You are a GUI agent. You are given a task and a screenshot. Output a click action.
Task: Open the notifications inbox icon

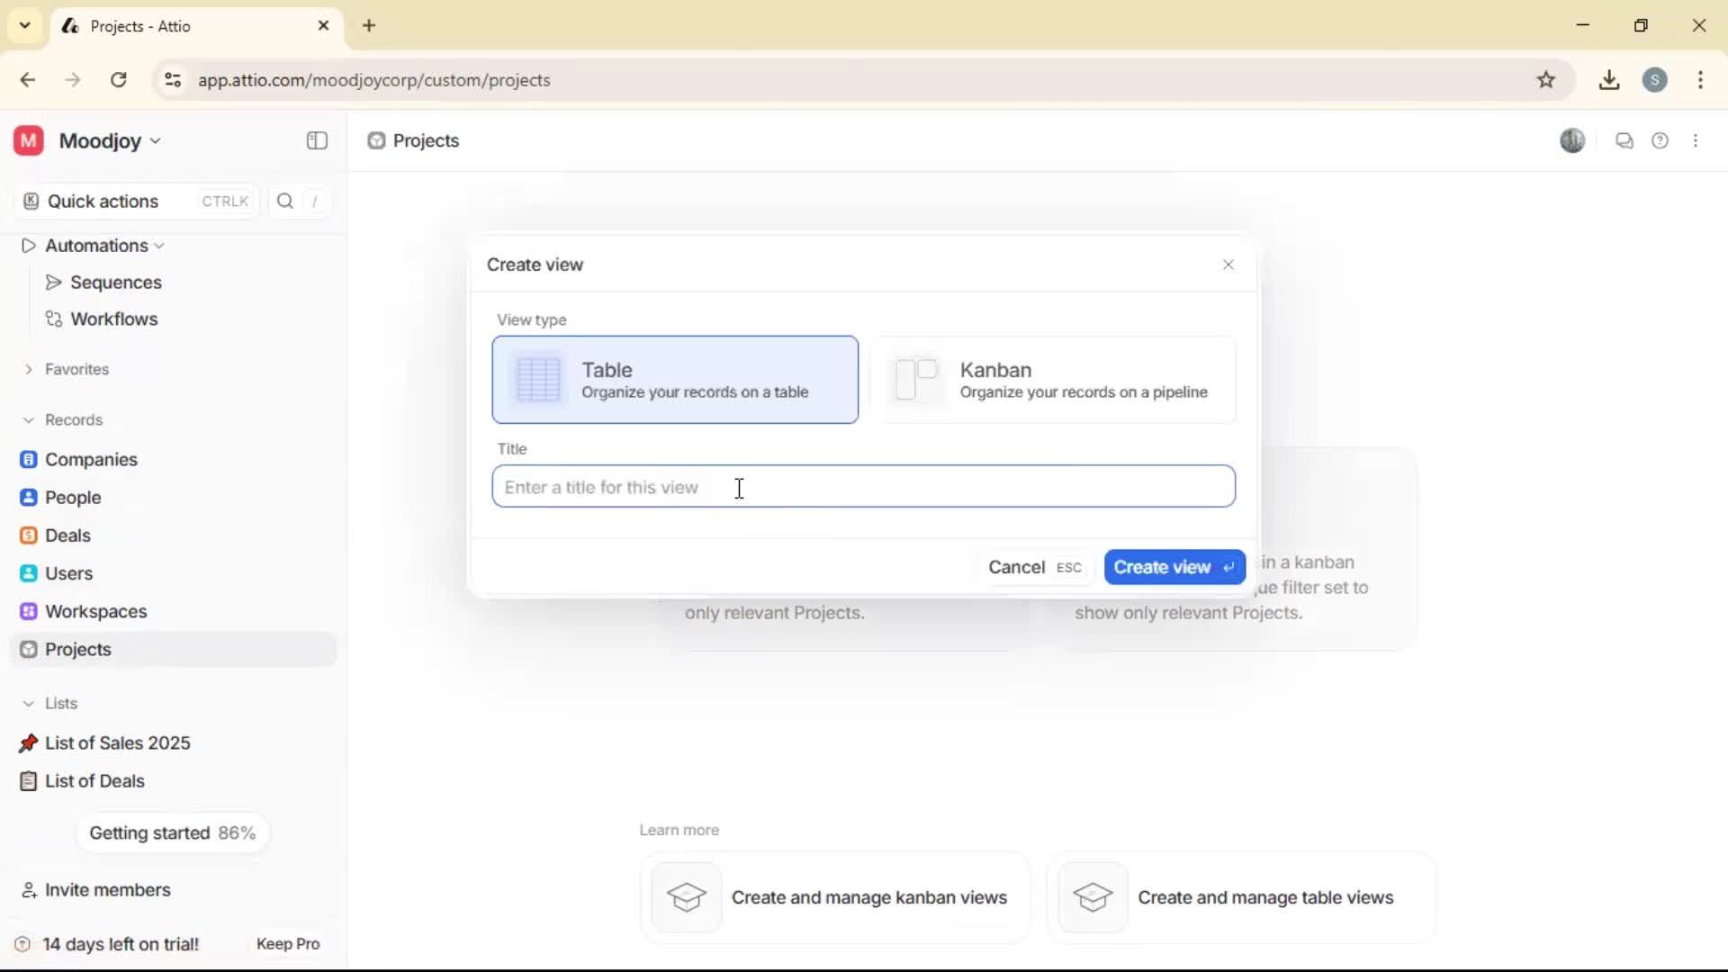tap(1624, 140)
